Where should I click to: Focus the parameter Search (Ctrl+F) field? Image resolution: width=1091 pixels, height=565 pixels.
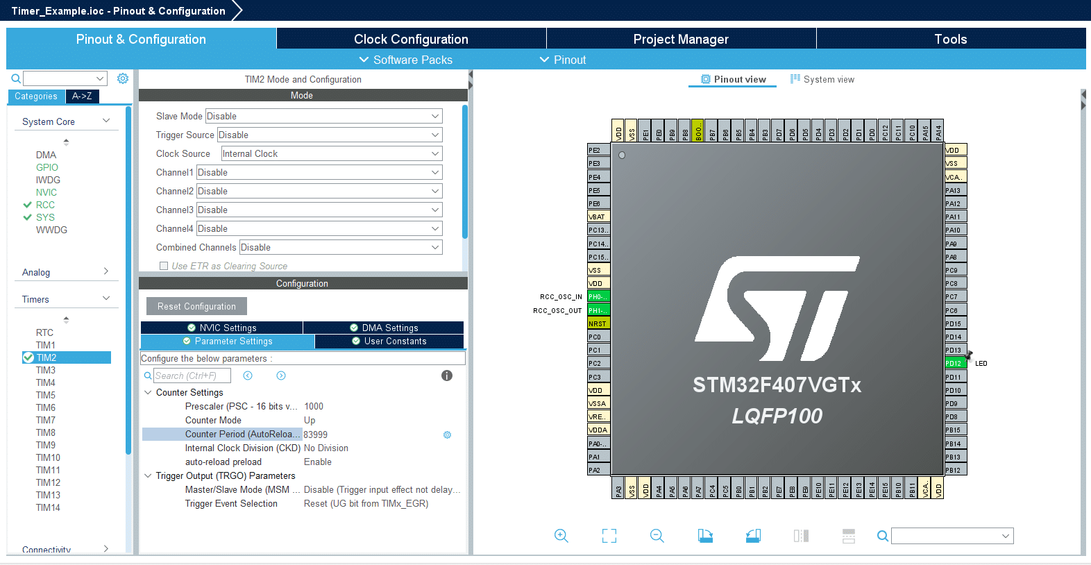pyautogui.click(x=192, y=376)
